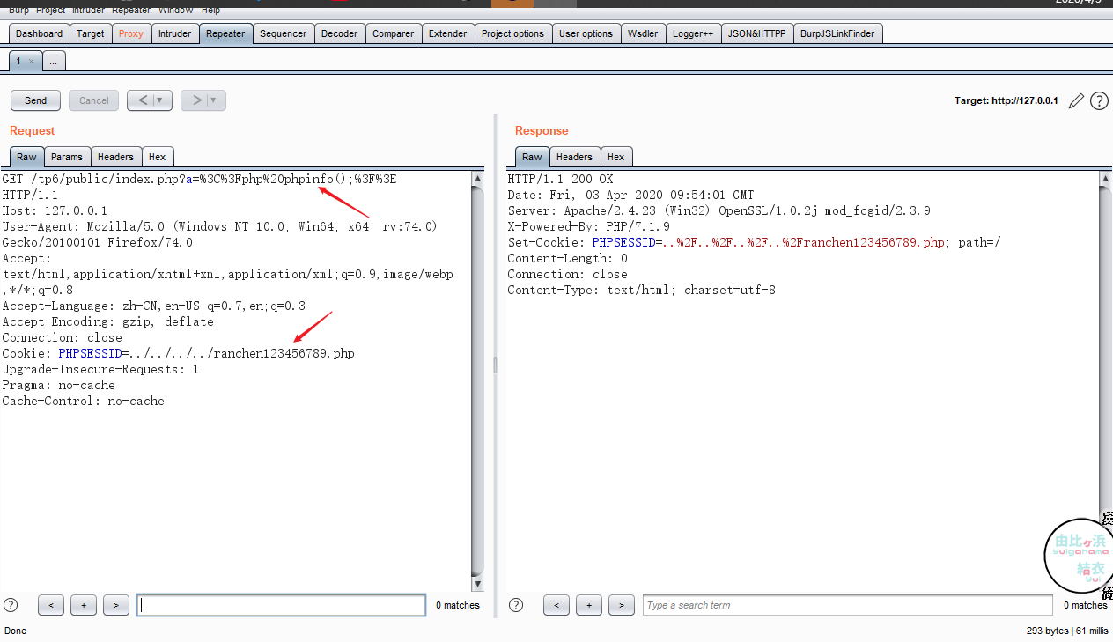Switch to the Target tab
1113x642 pixels.
click(91, 33)
